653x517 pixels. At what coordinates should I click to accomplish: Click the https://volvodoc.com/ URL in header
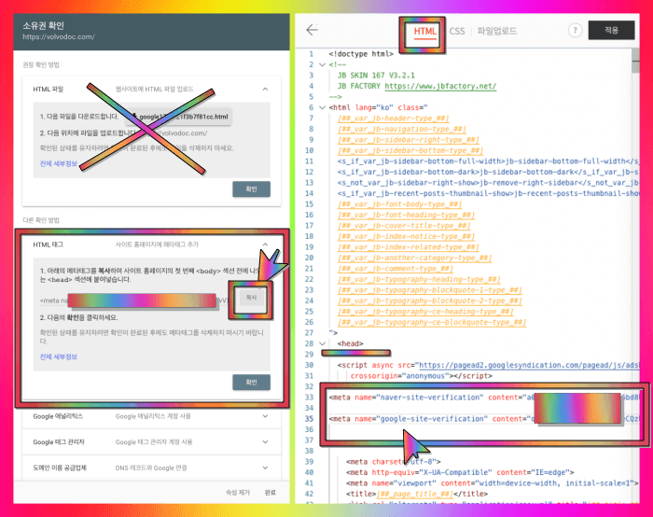click(x=59, y=36)
